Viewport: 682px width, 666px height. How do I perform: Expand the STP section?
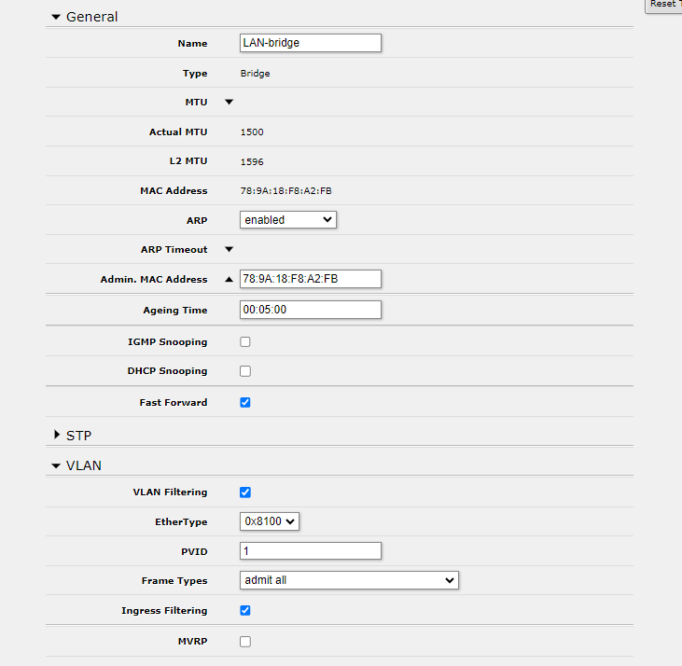tap(57, 435)
